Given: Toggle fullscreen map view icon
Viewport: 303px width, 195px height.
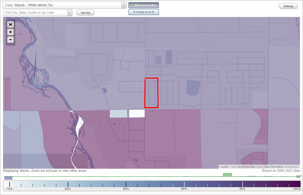Looking at the screenshot, I should 10,25.
